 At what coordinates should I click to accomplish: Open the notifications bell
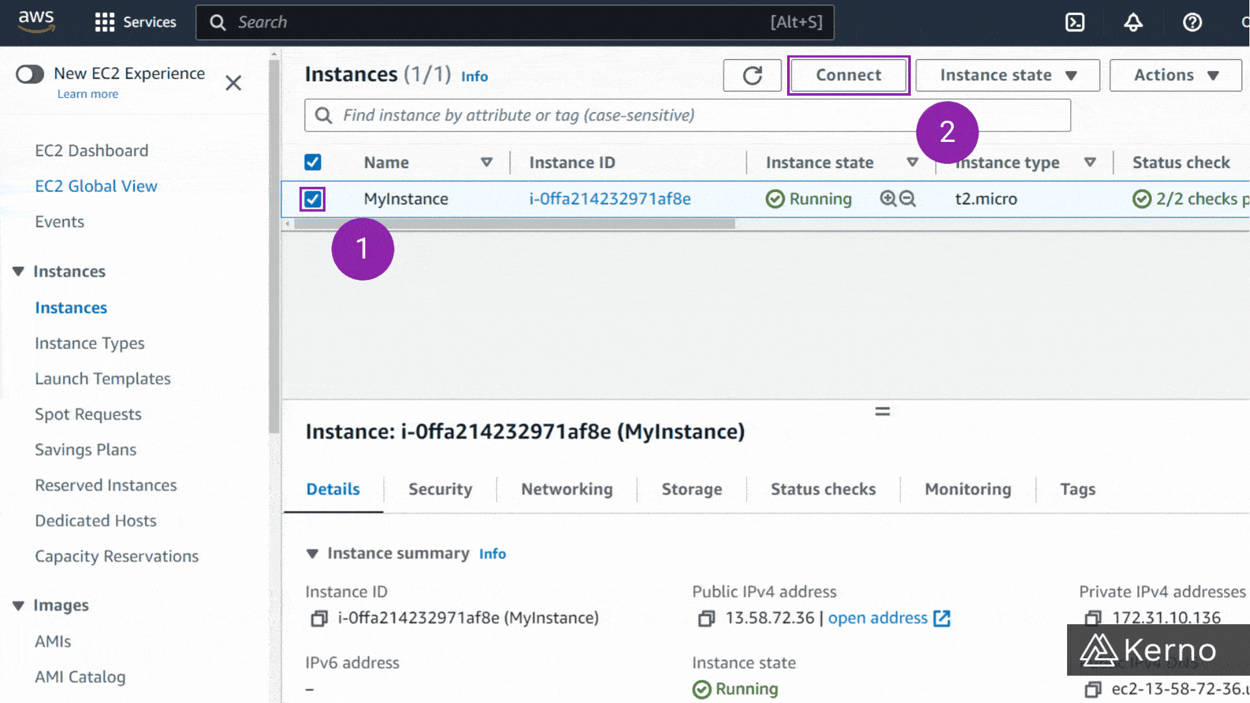click(x=1133, y=22)
